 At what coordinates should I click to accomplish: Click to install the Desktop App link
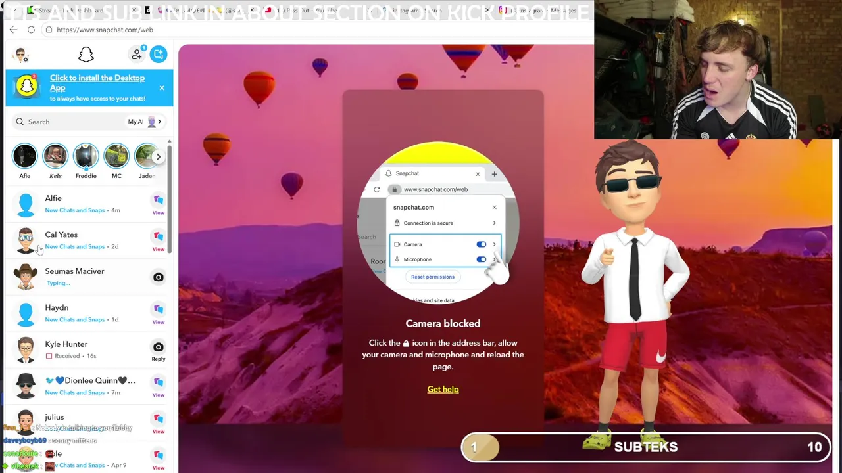click(97, 83)
